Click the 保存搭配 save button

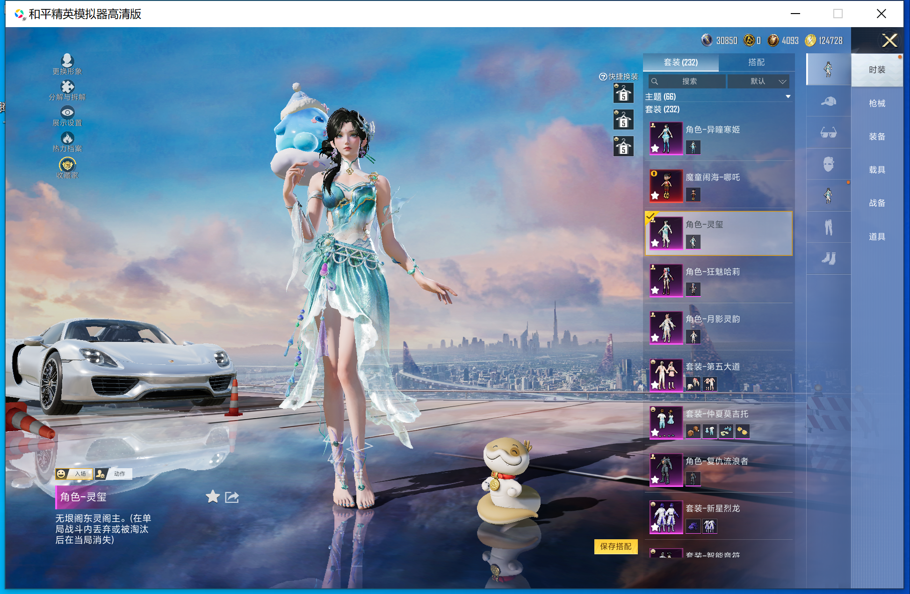click(x=615, y=546)
